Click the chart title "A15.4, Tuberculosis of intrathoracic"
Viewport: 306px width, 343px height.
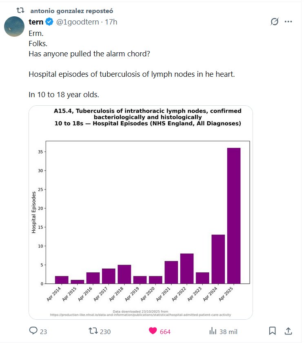[x=147, y=111]
